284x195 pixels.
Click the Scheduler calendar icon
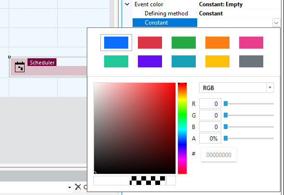point(20,67)
